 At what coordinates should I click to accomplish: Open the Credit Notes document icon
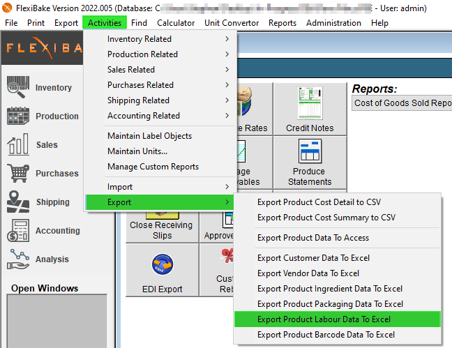[x=310, y=103]
